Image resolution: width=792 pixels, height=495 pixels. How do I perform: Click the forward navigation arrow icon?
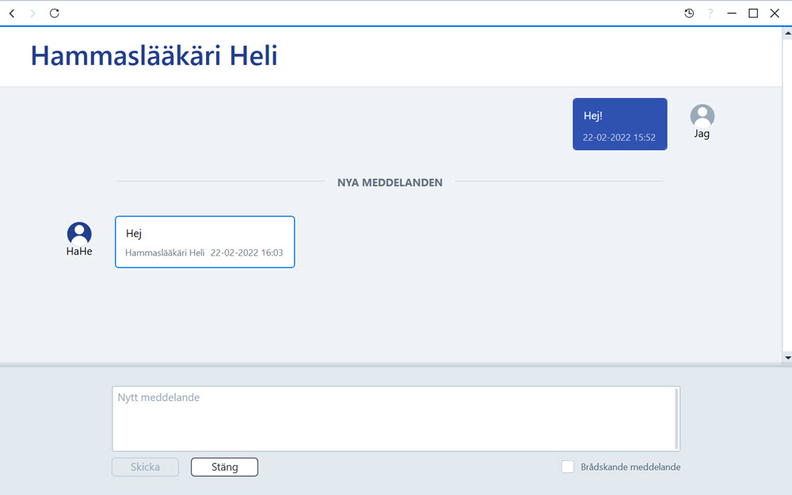click(32, 13)
